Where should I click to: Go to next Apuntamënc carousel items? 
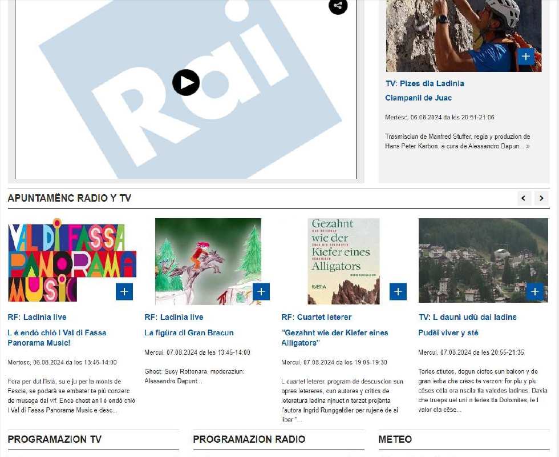(541, 198)
